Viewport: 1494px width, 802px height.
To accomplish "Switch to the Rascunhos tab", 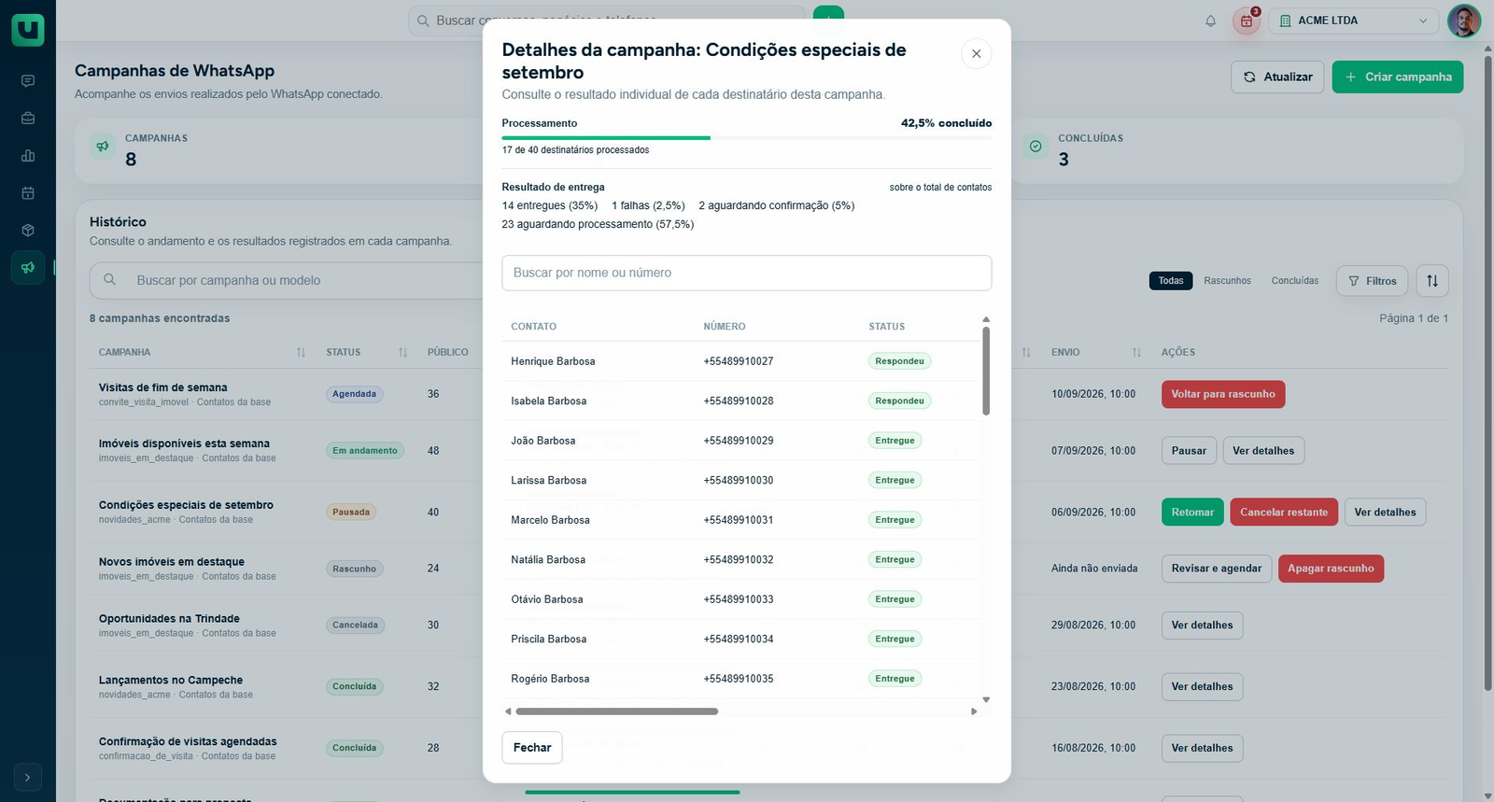I will 1227,281.
